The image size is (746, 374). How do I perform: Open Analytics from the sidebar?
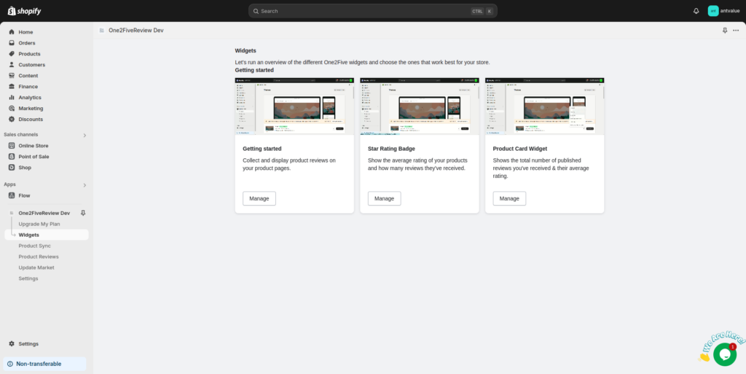pos(30,98)
